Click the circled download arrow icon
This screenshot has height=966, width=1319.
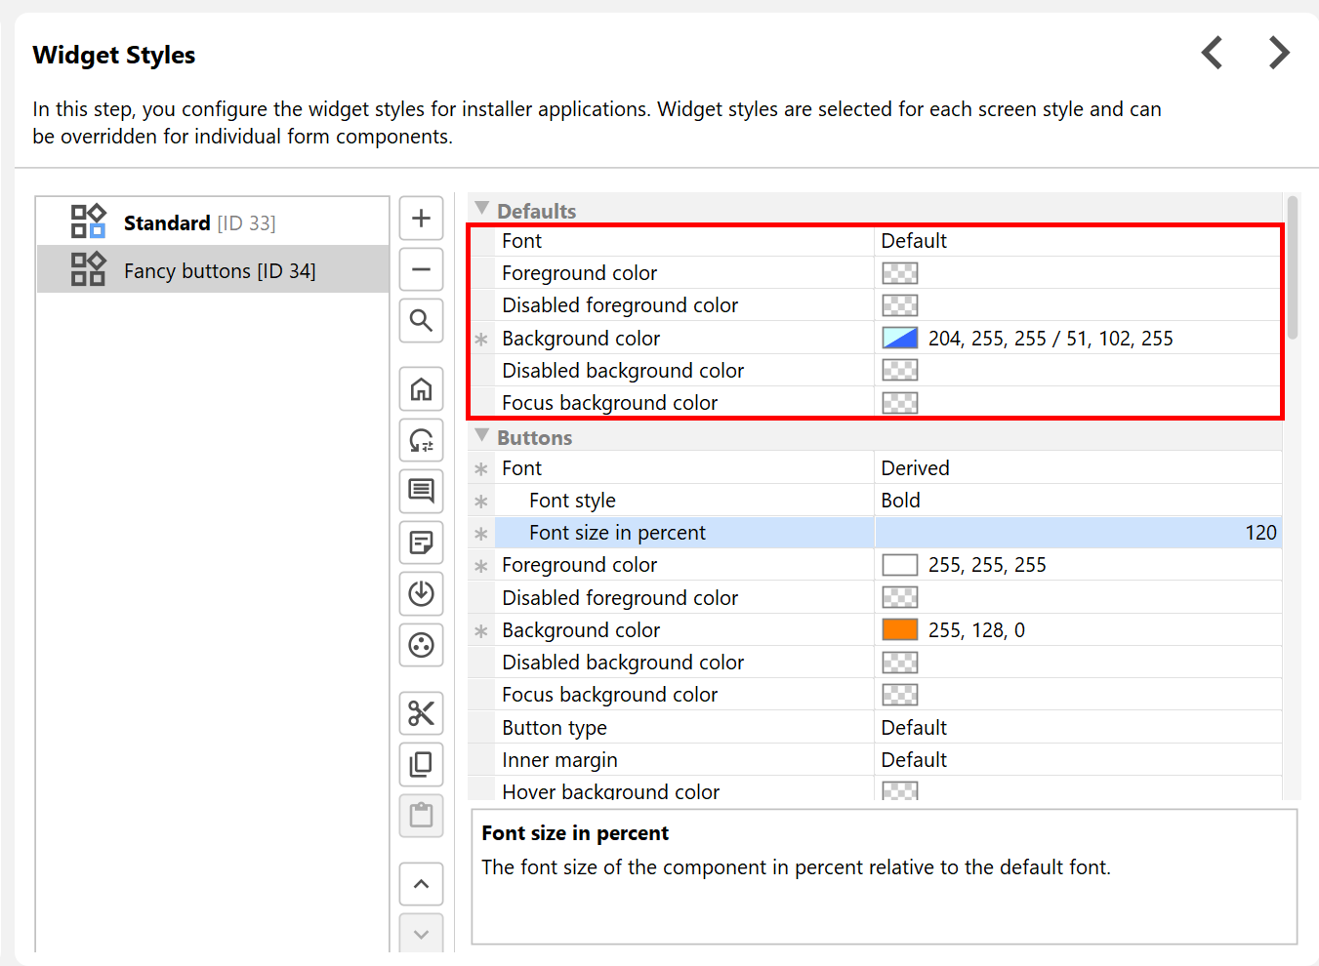coord(421,593)
